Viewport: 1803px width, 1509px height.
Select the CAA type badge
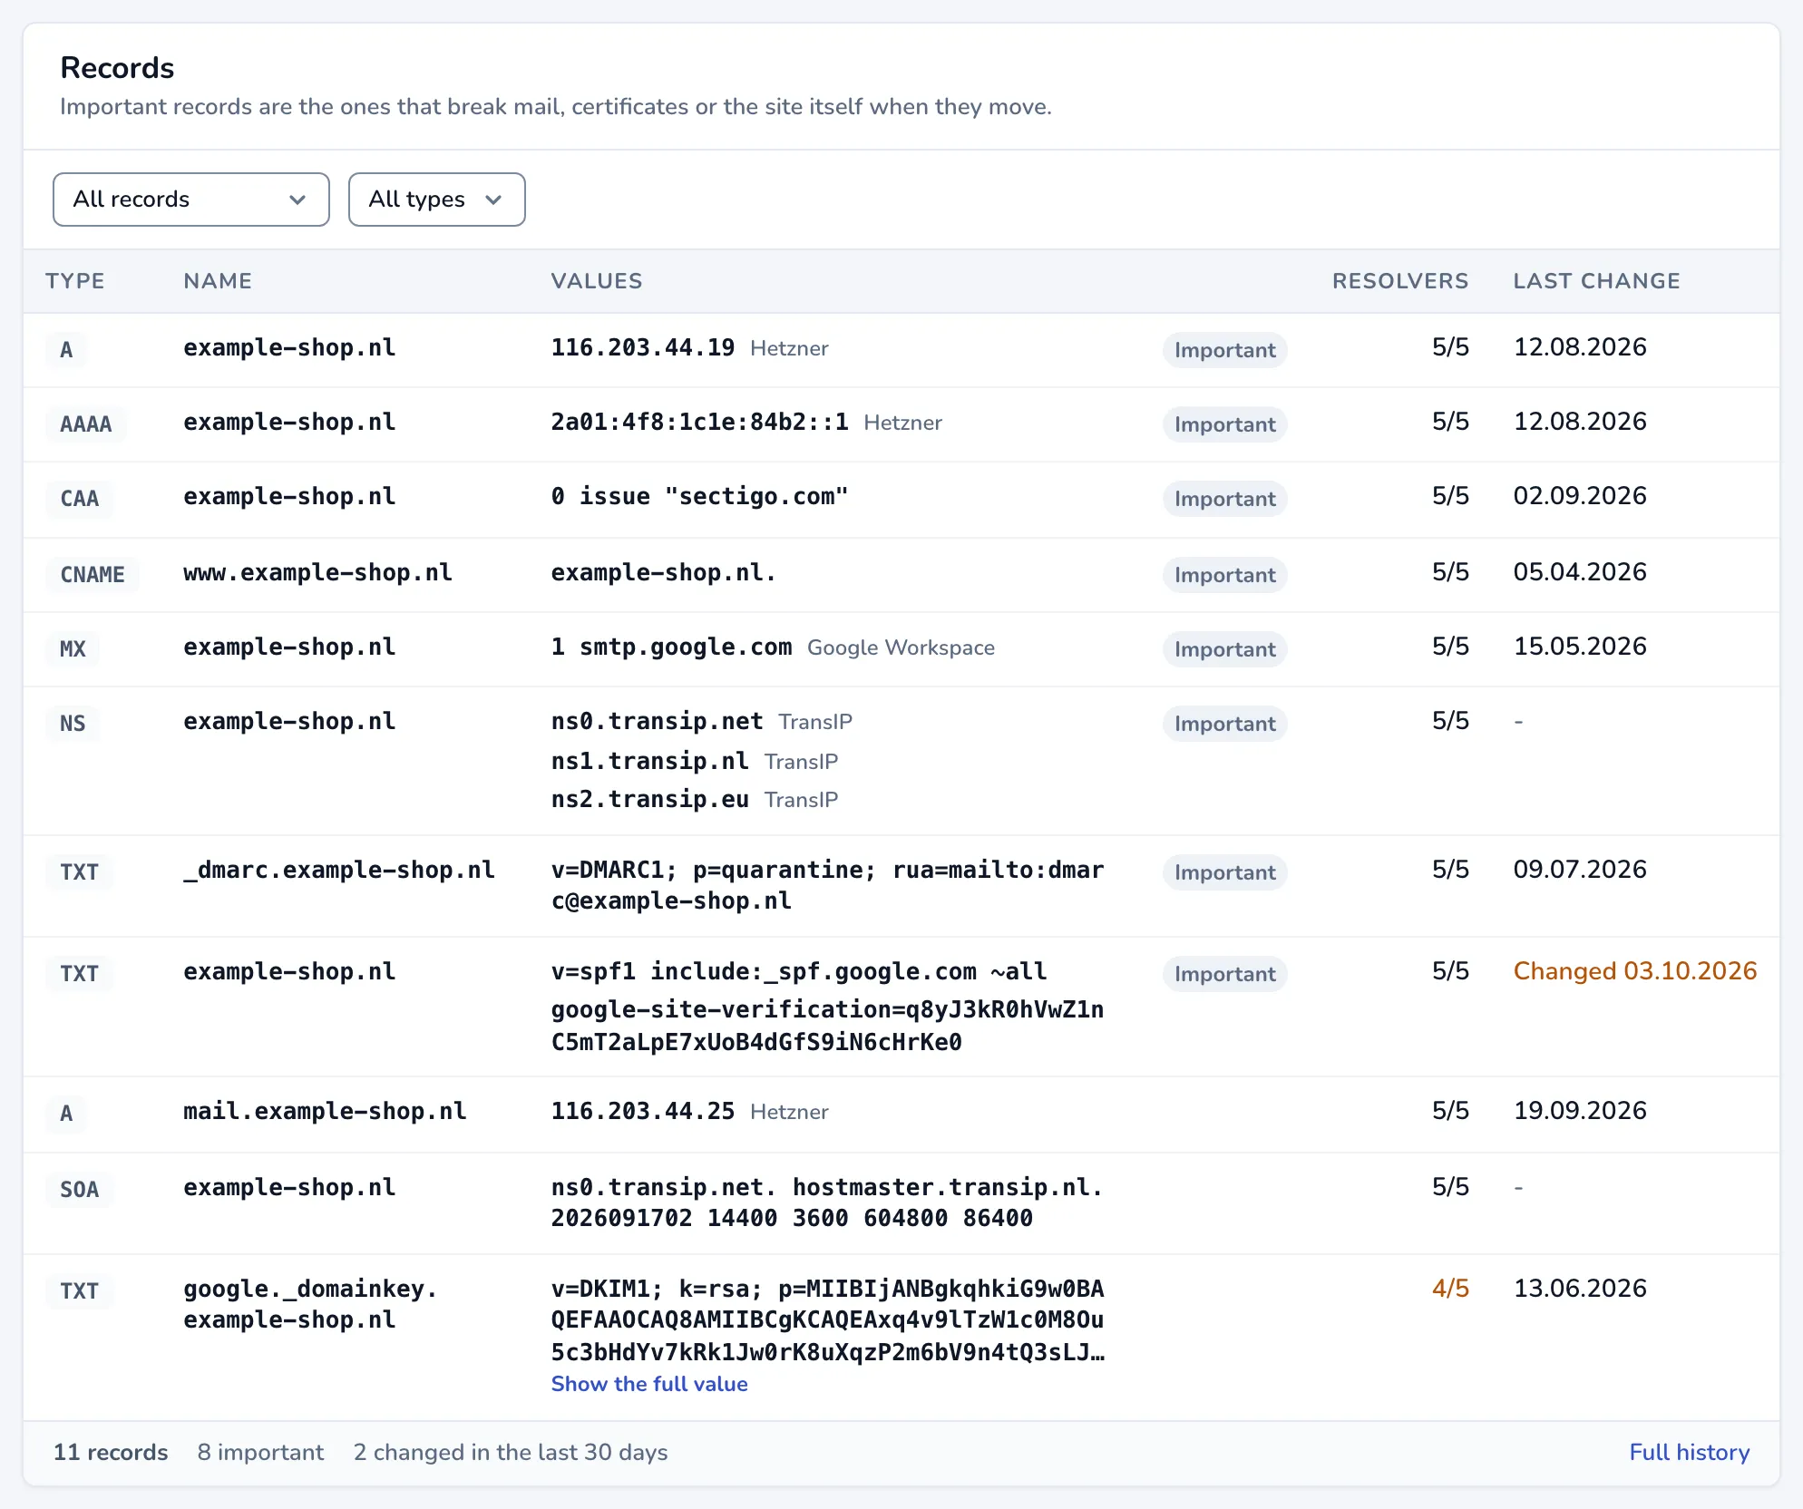80,499
